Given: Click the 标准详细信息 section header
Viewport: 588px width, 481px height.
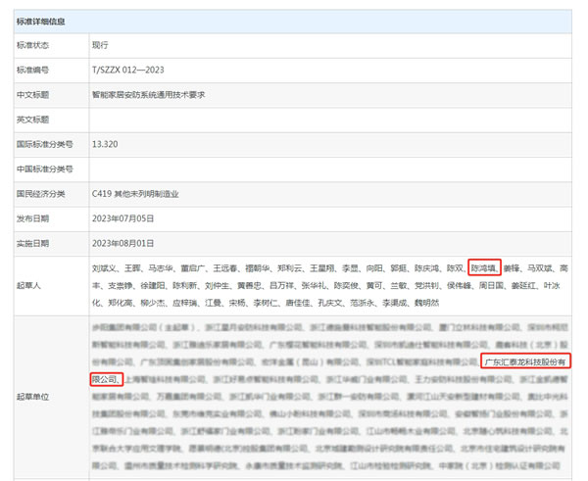Looking at the screenshot, I should pyautogui.click(x=40, y=22).
